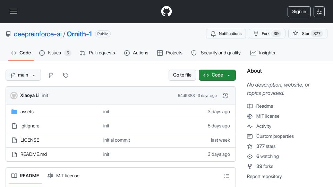Open the Pull requests tab
Viewport: 333px width, 187px height.
tap(97, 53)
